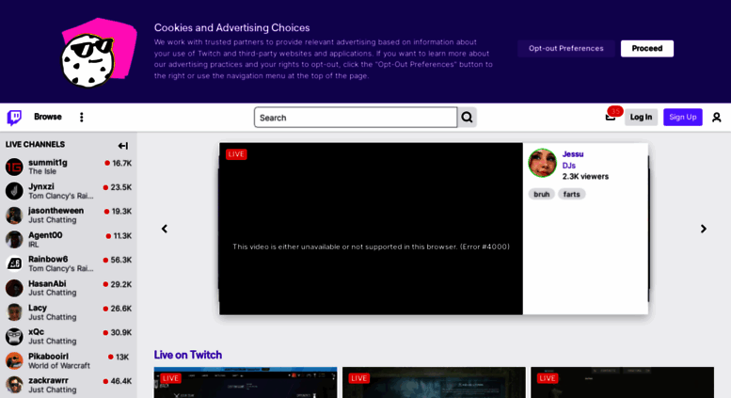Open the three-dot more options menu
Image resolution: width=731 pixels, height=398 pixels.
click(x=82, y=117)
